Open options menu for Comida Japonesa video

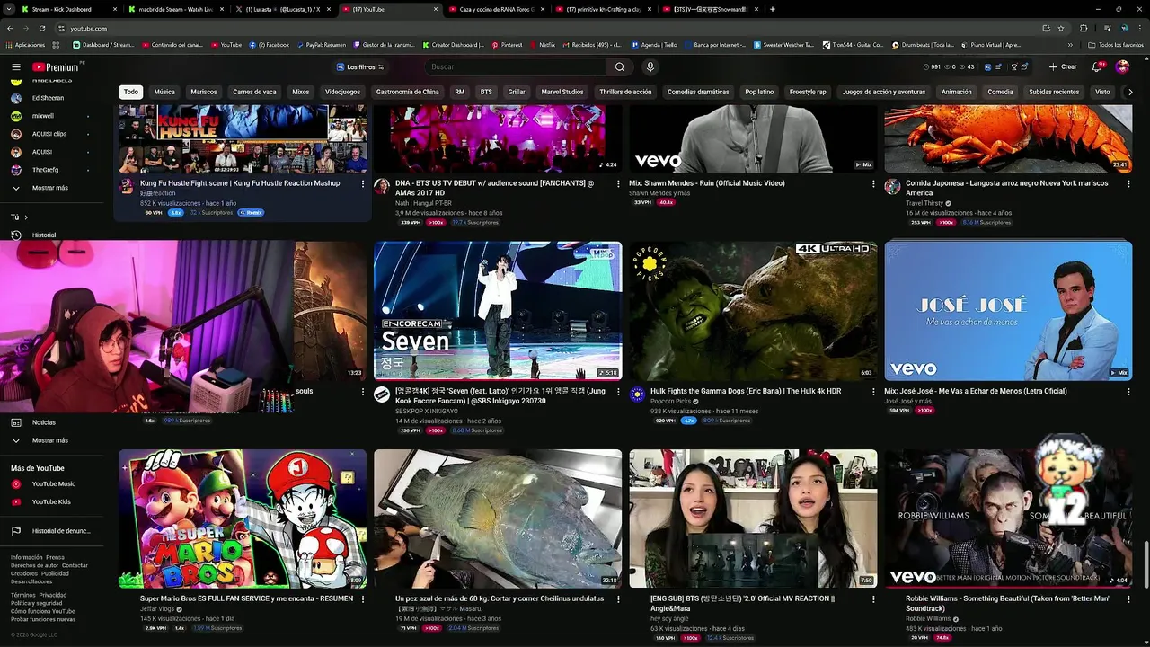(x=1128, y=183)
